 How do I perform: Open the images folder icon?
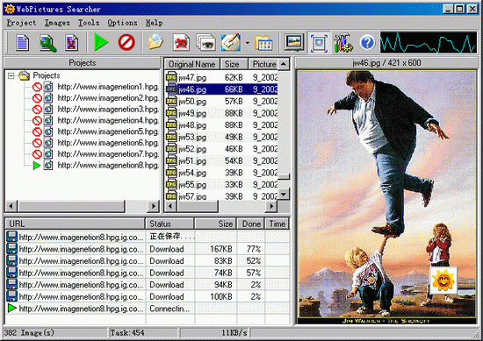click(x=155, y=42)
